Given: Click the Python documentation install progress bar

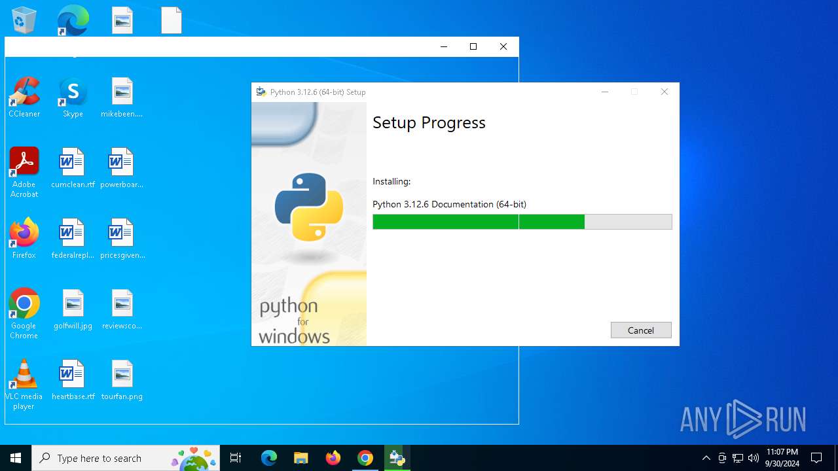Looking at the screenshot, I should pos(522,222).
